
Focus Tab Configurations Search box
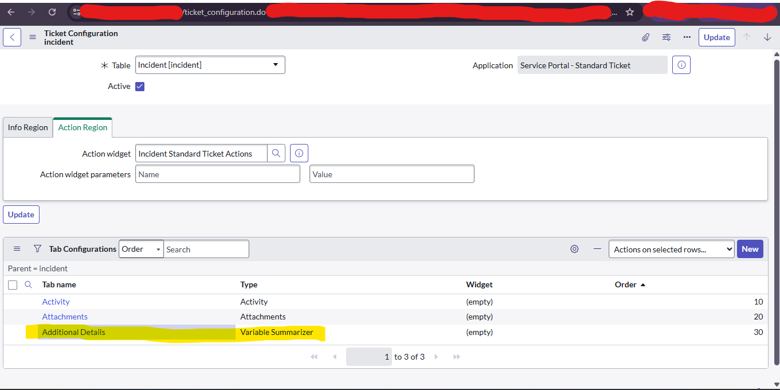click(206, 249)
